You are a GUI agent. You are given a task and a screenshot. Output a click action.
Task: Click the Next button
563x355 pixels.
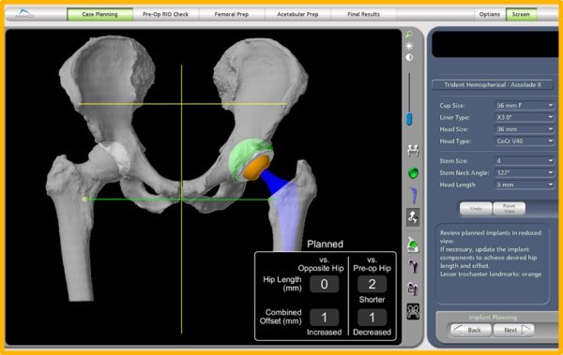click(514, 330)
